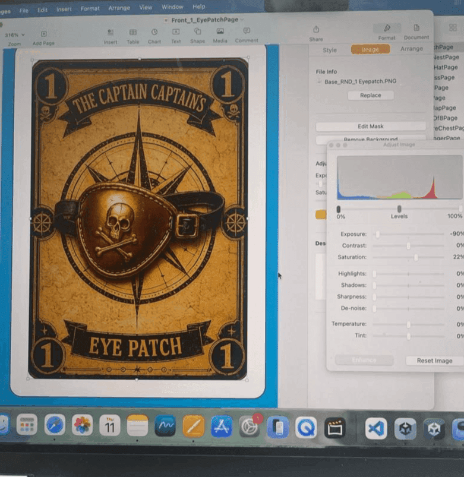
Task: Click the Highlights slider
Action: (x=408, y=274)
